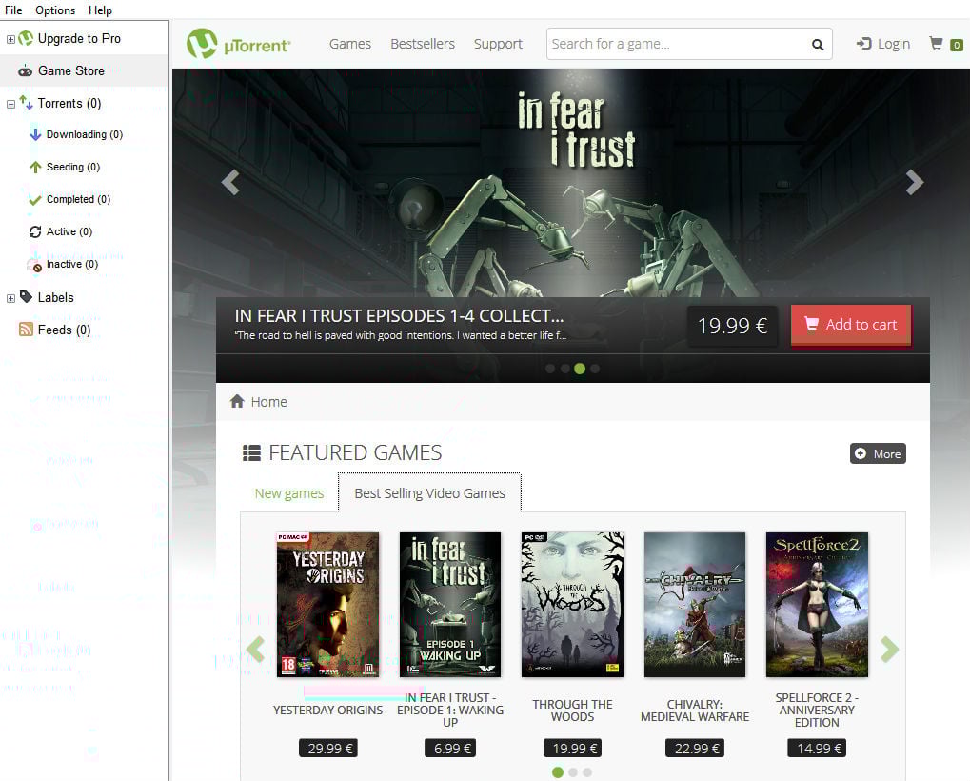Click the Feeds RSS icon
The image size is (970, 781).
(x=26, y=330)
